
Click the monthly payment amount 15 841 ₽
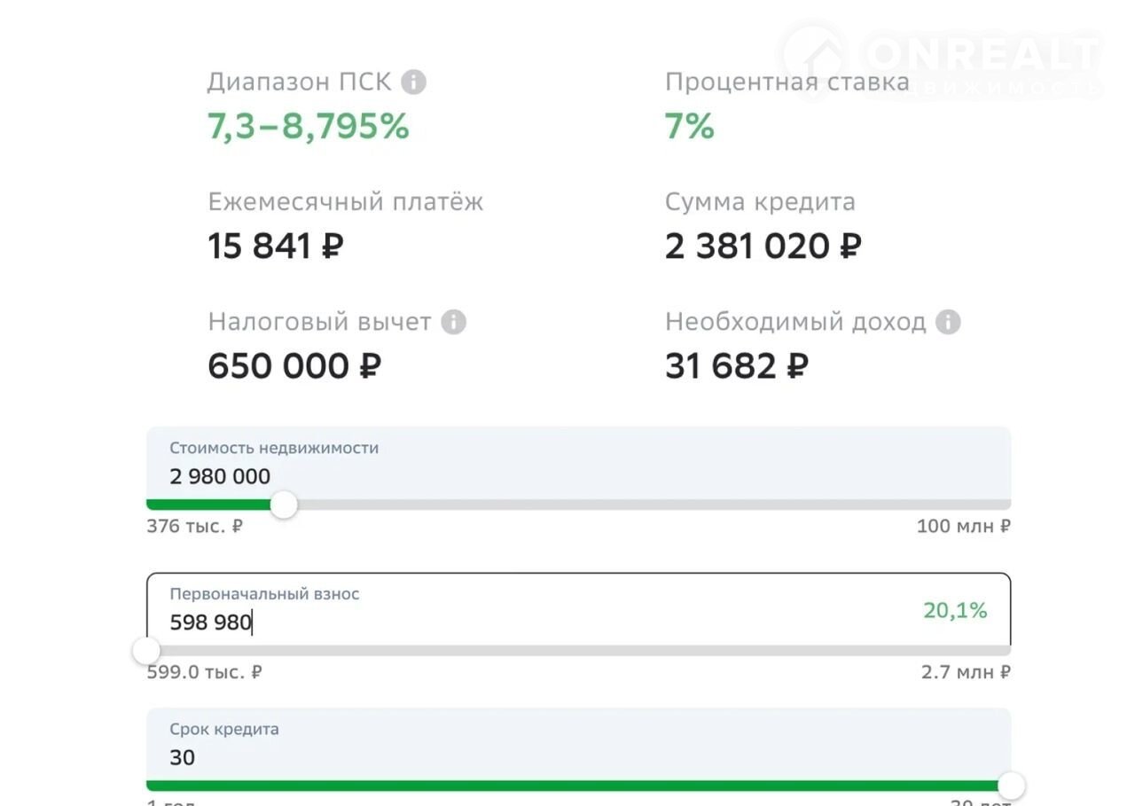(x=276, y=246)
